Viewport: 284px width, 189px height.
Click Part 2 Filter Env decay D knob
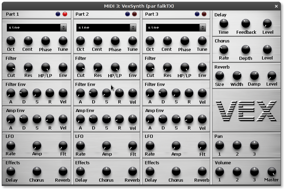(93, 93)
